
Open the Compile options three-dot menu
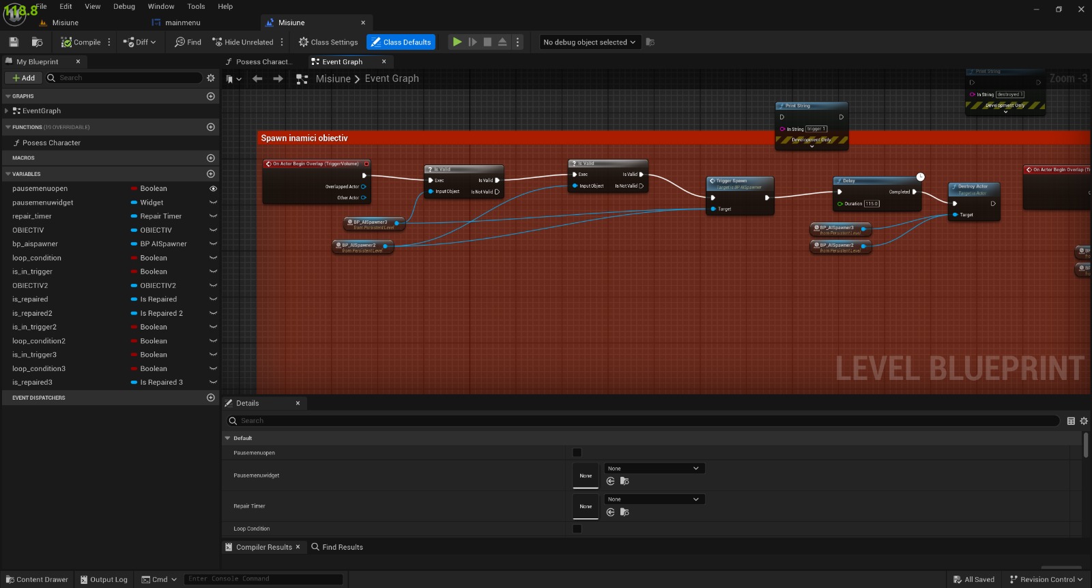[x=109, y=42]
